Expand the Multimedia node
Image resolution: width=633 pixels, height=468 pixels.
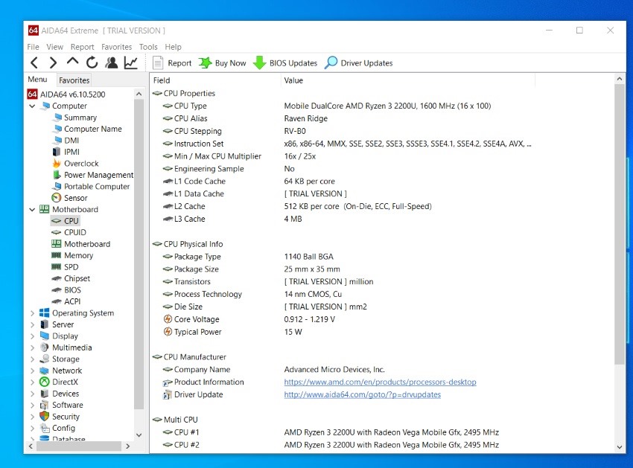coord(32,347)
